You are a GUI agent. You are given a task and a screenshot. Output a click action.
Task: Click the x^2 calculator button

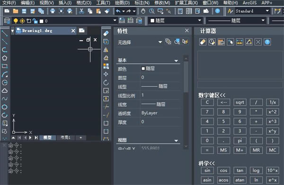273,112
